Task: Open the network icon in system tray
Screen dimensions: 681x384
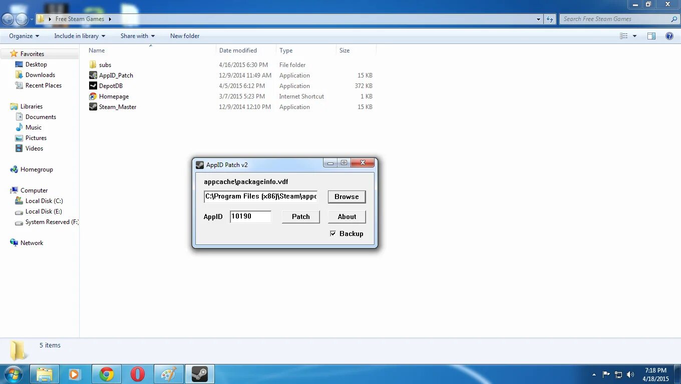Action: coord(618,374)
